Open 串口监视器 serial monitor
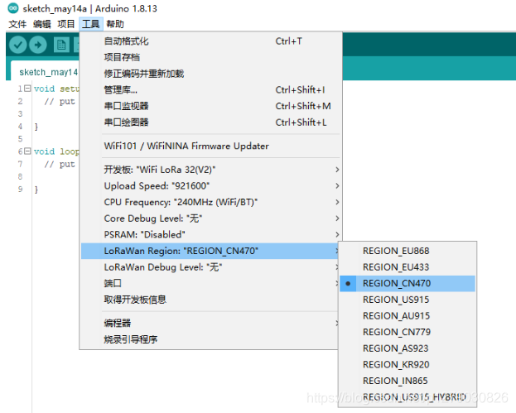The height and width of the screenshot is (413, 516). tap(210, 106)
